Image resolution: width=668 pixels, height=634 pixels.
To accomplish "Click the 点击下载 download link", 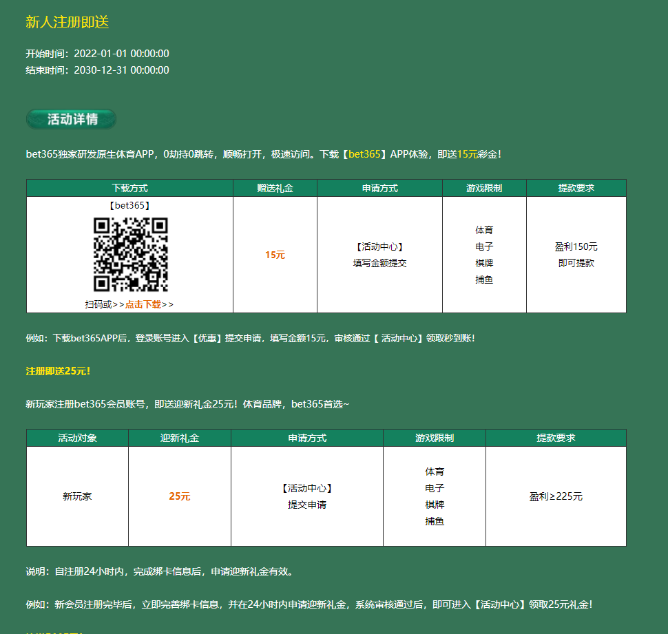I will click(x=143, y=304).
